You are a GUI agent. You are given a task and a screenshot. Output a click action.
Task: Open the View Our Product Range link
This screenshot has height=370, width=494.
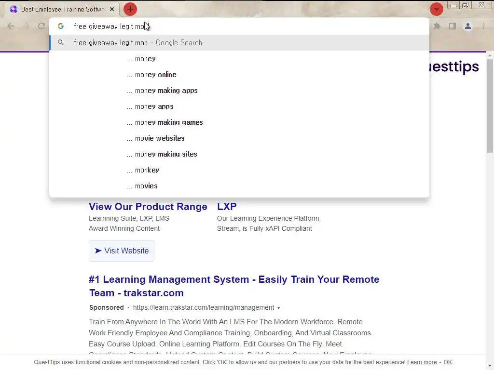point(148,206)
